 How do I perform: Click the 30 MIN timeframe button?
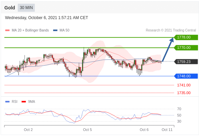(26, 8)
